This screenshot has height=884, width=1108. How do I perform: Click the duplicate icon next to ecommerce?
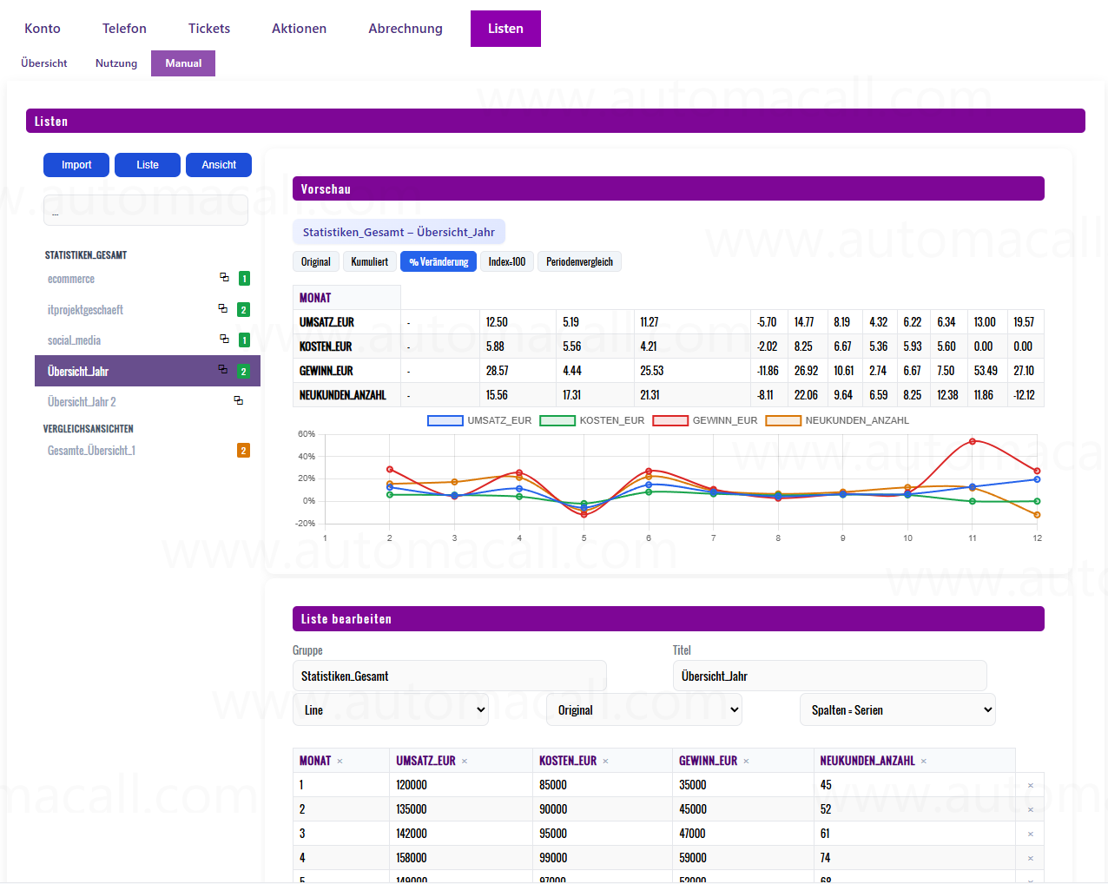pyautogui.click(x=224, y=278)
